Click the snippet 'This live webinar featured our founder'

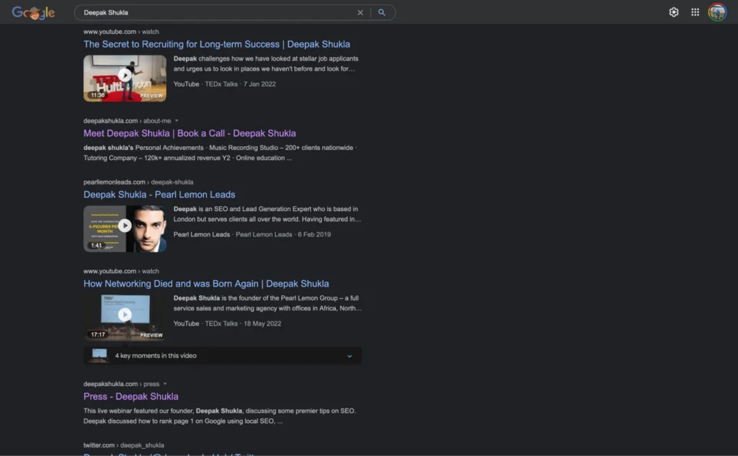(x=220, y=416)
